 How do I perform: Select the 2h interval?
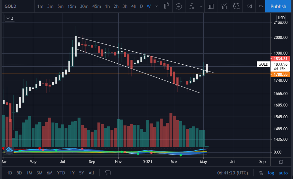[x=116, y=6]
